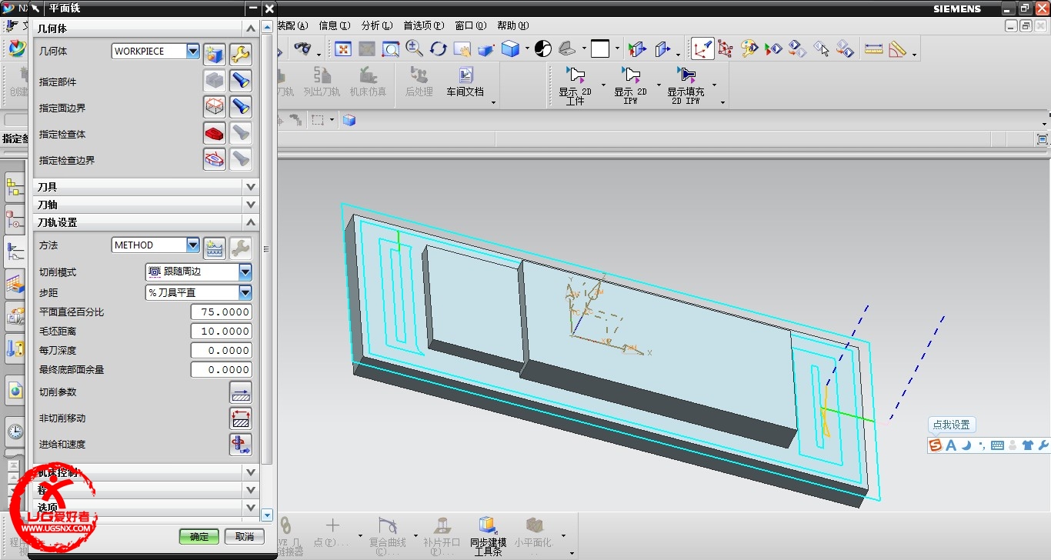
Task: Open the 帮助(H) menu
Action: [513, 25]
